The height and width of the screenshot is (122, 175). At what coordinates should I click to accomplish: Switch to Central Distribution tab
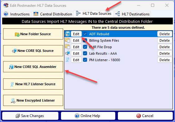pos(53,14)
